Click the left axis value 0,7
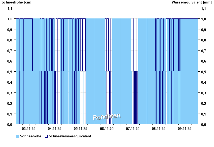Image resolution: width=214 pixels, height=147 pixels. pyautogui.click(x=10, y=51)
